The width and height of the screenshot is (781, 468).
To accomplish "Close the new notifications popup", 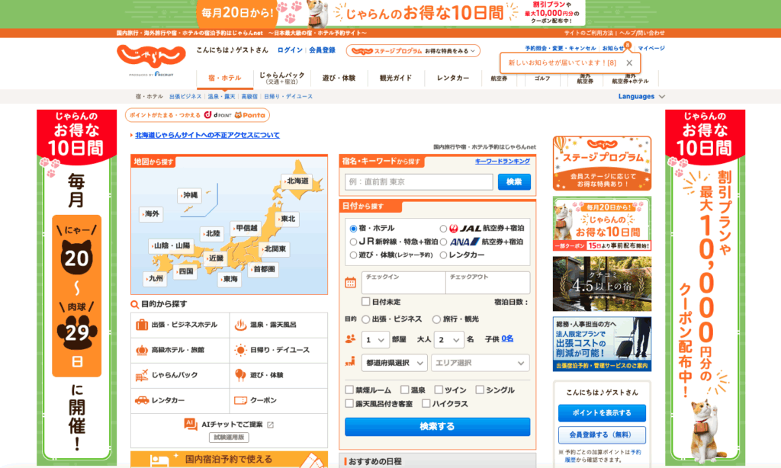I will point(629,63).
